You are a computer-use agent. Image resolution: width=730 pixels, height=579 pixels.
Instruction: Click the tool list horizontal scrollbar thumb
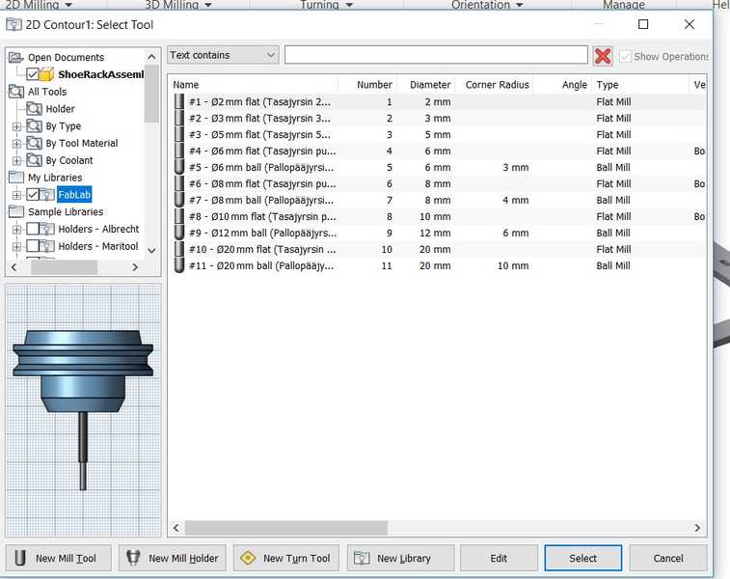(285, 528)
